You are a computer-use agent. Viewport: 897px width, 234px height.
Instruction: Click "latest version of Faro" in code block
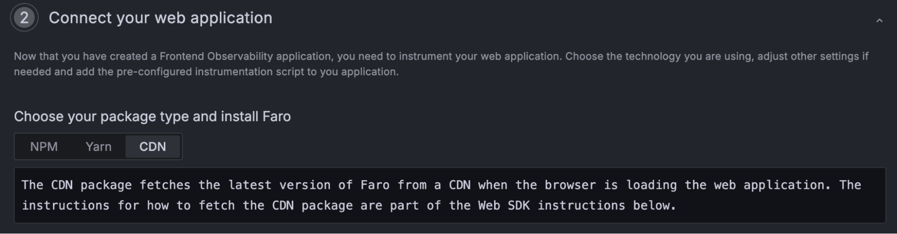[309, 185]
